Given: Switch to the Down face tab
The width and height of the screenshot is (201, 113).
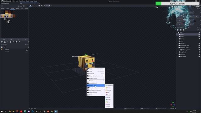Looking at the screenshot, I should pyautogui.click(x=26, y=8).
